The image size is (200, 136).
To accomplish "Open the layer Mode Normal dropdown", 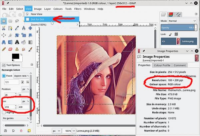I will coord(182,21).
